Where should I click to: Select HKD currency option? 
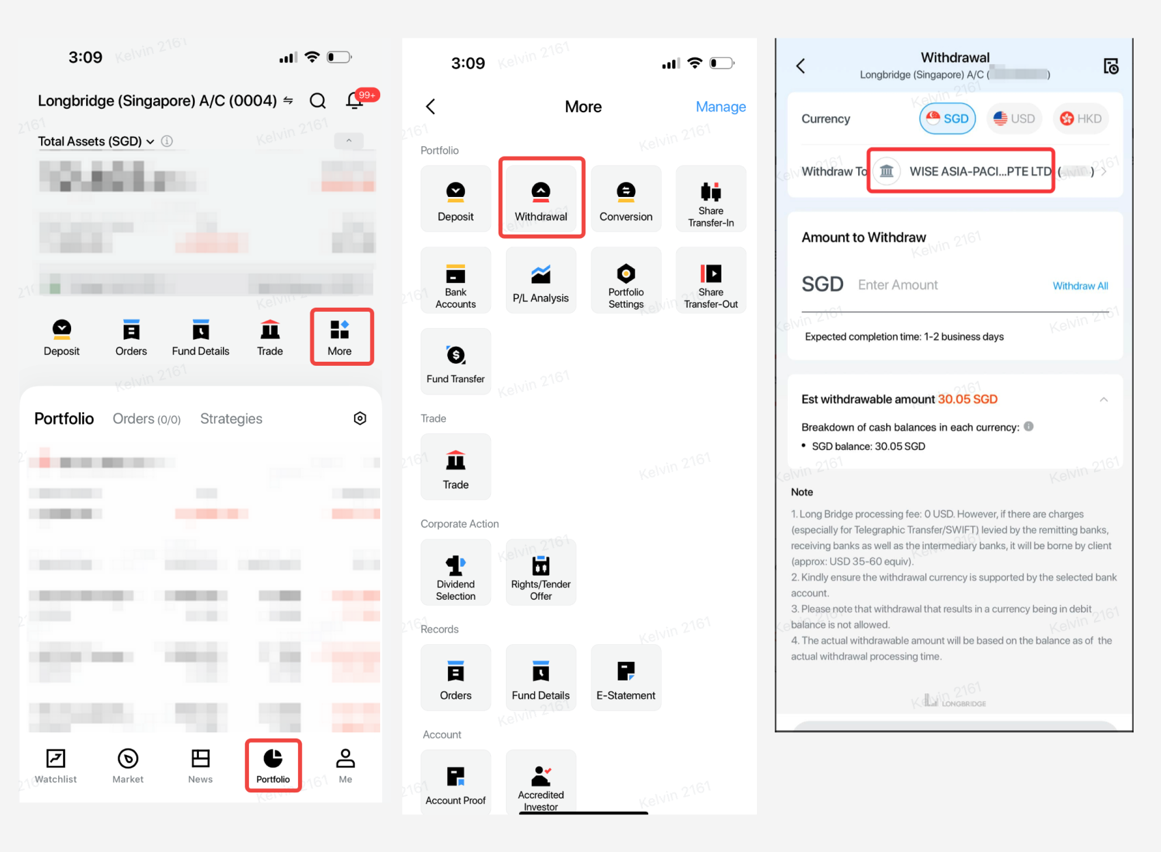point(1080,119)
